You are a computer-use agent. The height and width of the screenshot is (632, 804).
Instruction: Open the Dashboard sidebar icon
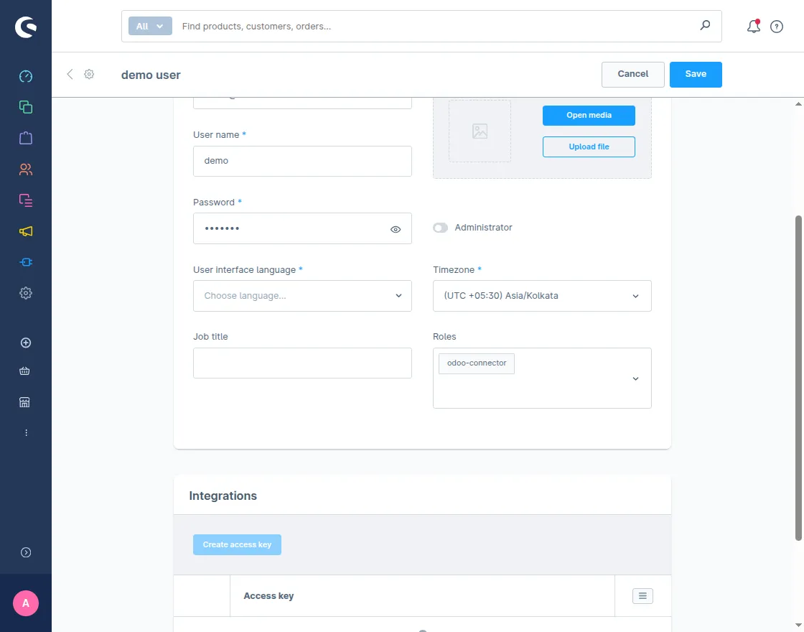point(26,76)
